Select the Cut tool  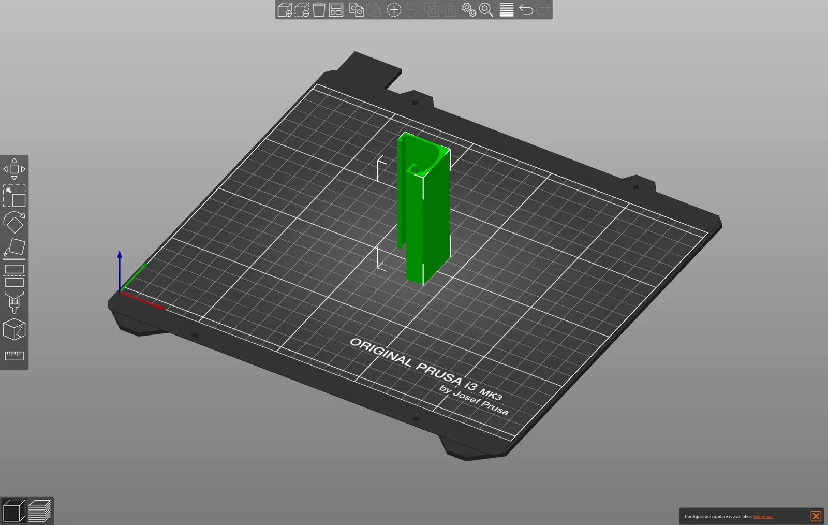[x=14, y=276]
